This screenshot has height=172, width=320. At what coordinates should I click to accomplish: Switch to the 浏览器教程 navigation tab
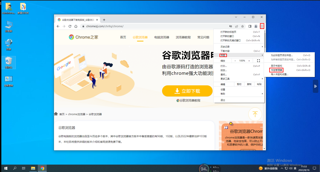click(x=183, y=37)
